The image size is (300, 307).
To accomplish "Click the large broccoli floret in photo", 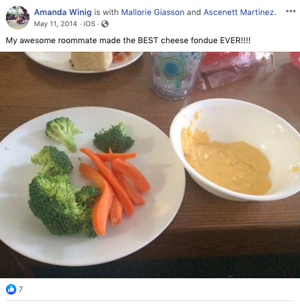I will coord(63,204).
